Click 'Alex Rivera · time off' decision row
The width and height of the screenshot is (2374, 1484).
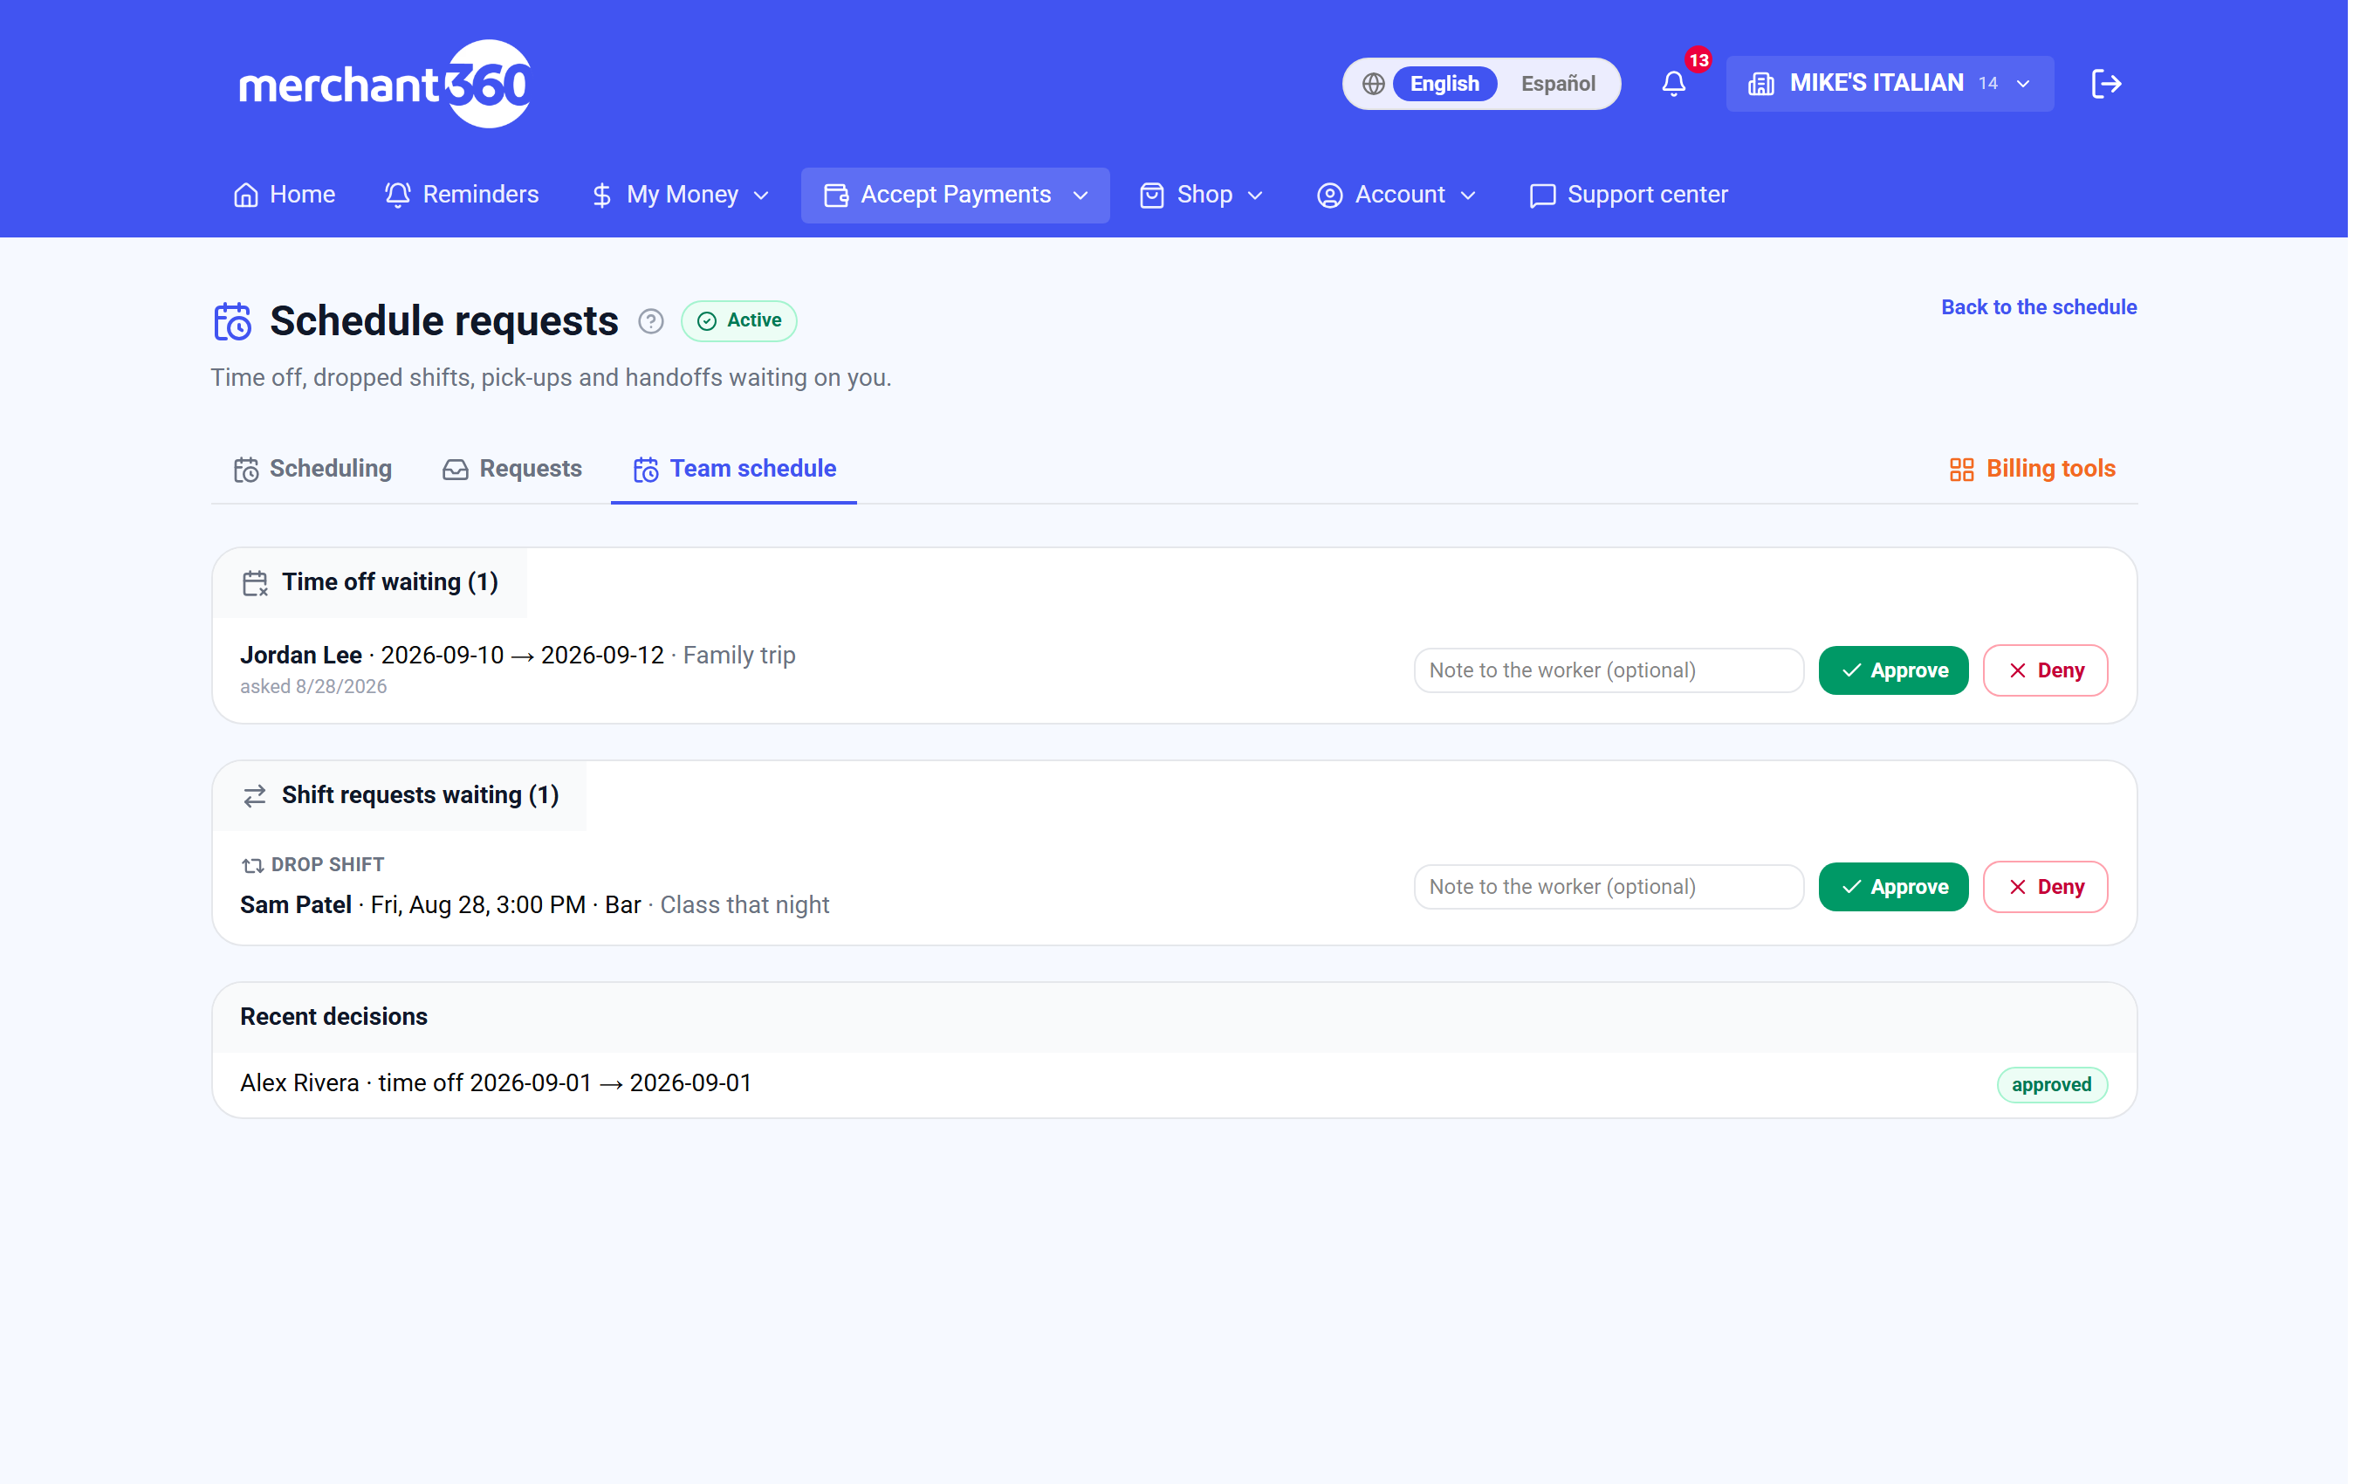coord(1174,1083)
